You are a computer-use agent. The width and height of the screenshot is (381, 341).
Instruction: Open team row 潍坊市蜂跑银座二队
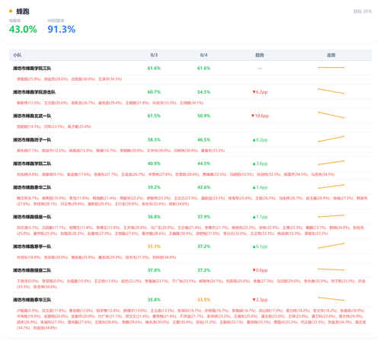click(32, 270)
